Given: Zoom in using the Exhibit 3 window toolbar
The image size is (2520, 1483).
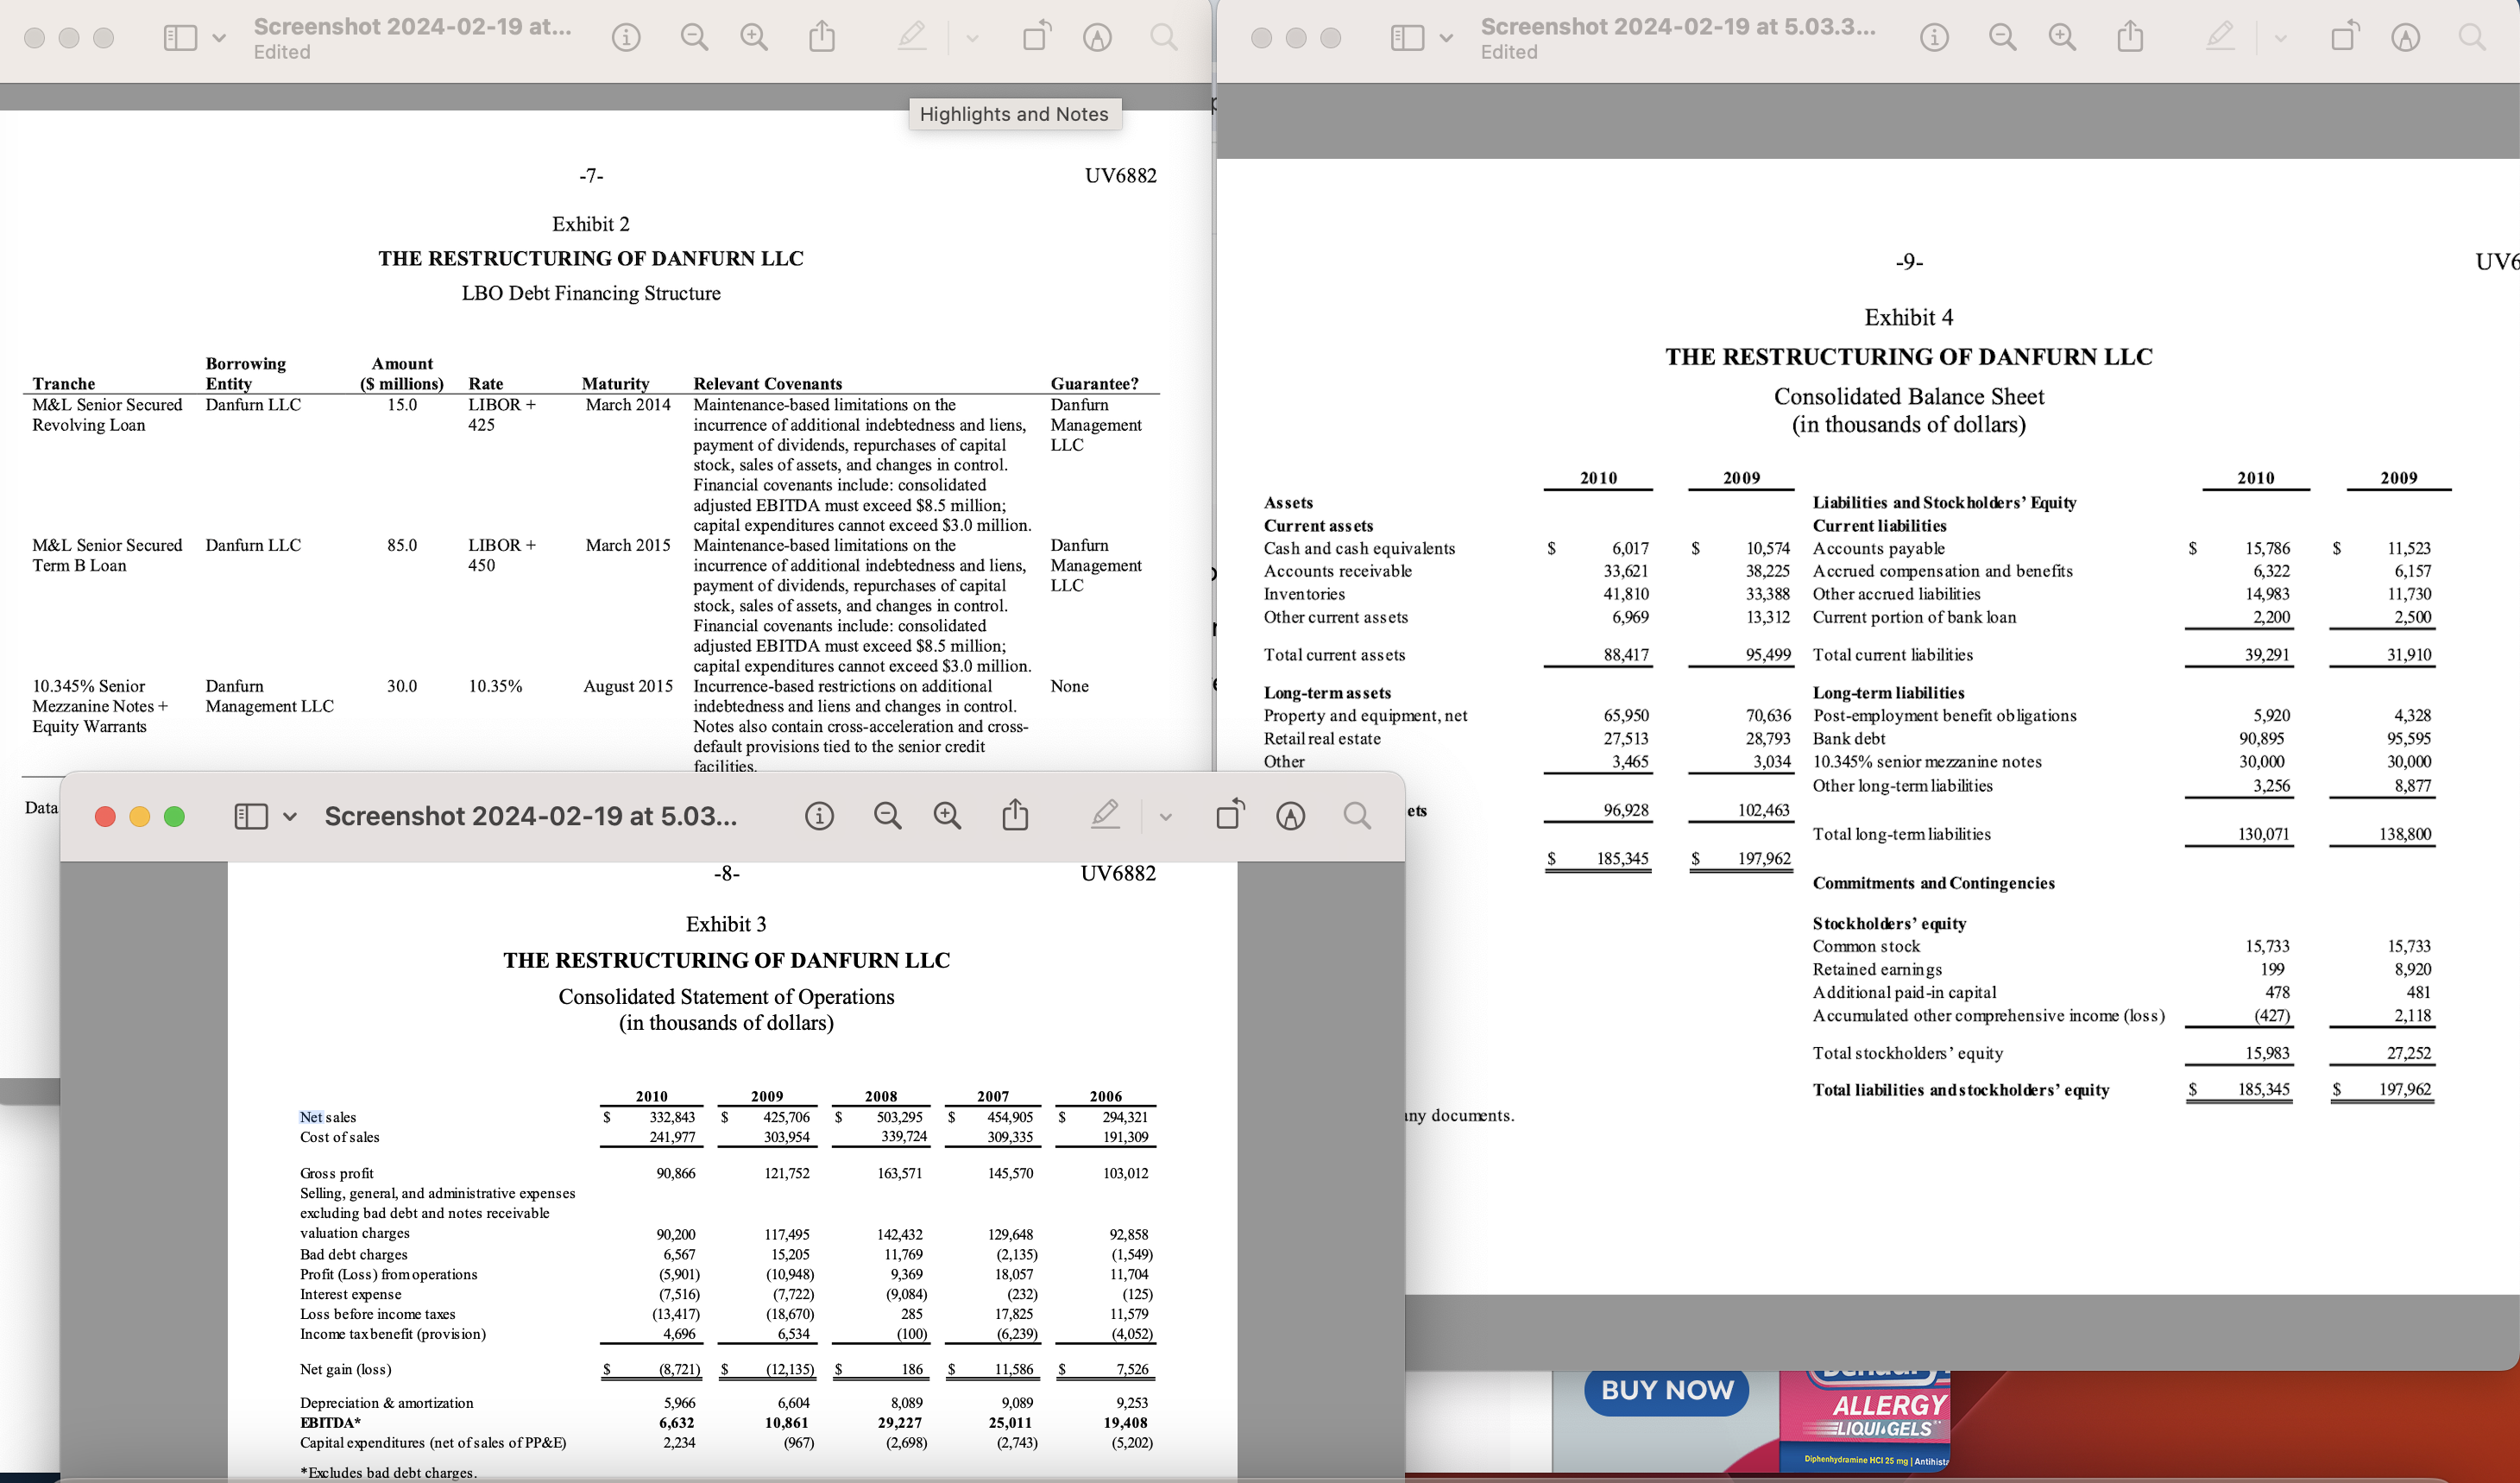Looking at the screenshot, I should click(x=947, y=816).
